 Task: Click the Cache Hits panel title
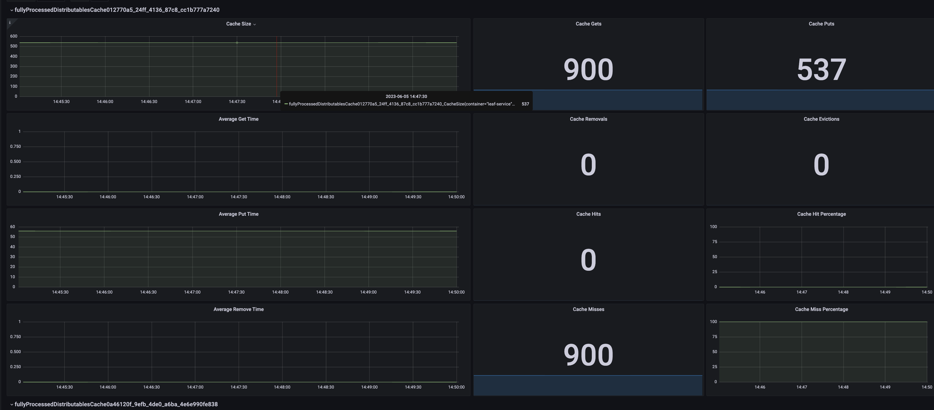coord(588,214)
